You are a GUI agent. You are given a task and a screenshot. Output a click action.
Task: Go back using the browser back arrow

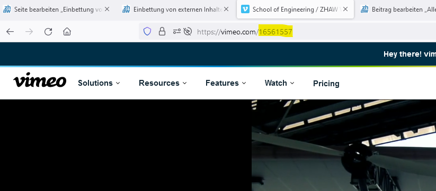pyautogui.click(x=10, y=32)
